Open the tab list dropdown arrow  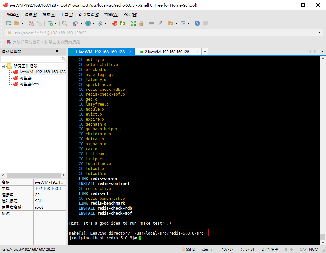click(322, 52)
